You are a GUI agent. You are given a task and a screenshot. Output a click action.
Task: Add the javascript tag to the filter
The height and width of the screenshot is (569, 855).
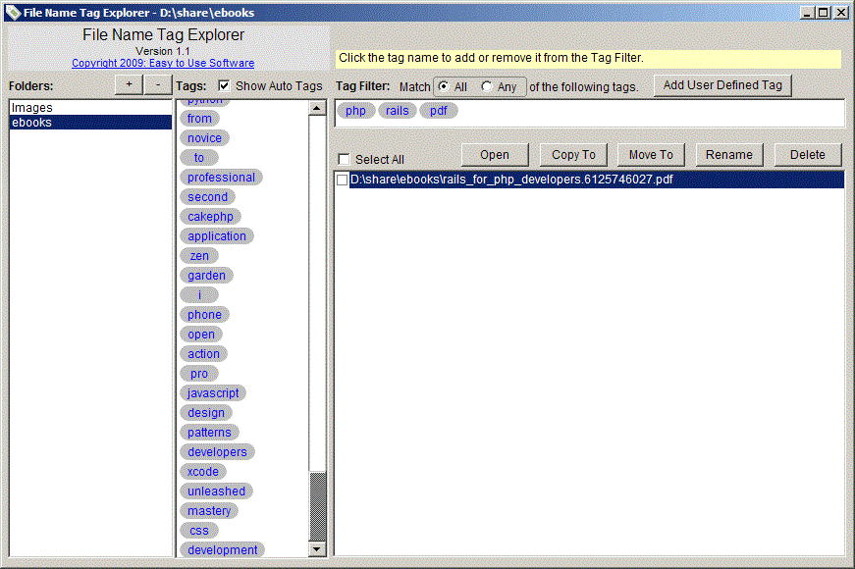point(212,392)
